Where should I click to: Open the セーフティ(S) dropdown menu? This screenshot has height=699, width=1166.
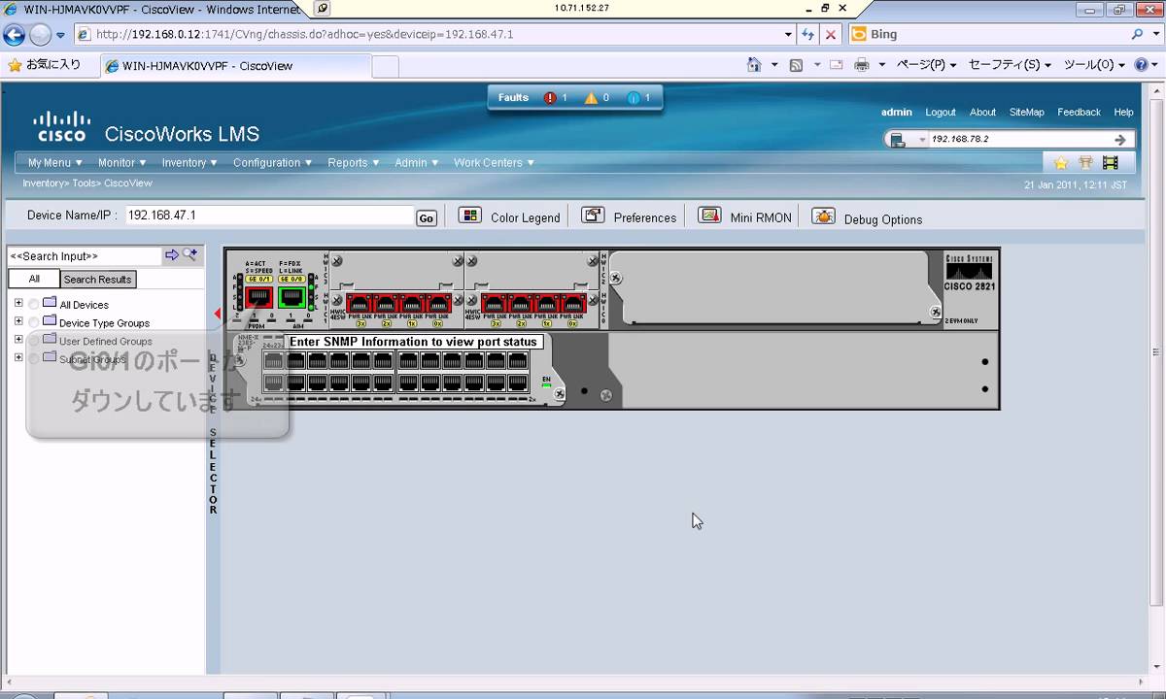(x=1011, y=65)
